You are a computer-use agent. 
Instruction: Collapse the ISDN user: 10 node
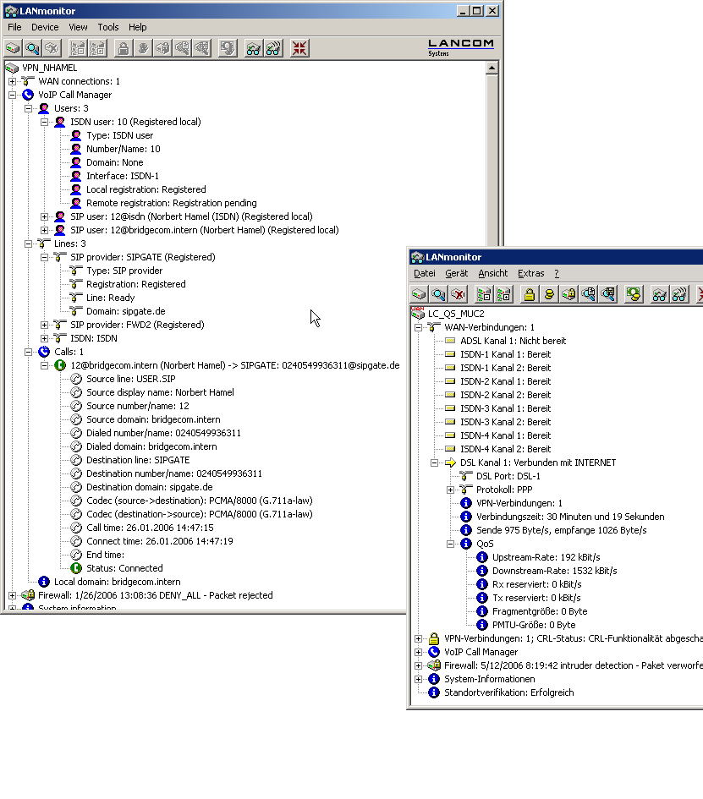click(45, 122)
